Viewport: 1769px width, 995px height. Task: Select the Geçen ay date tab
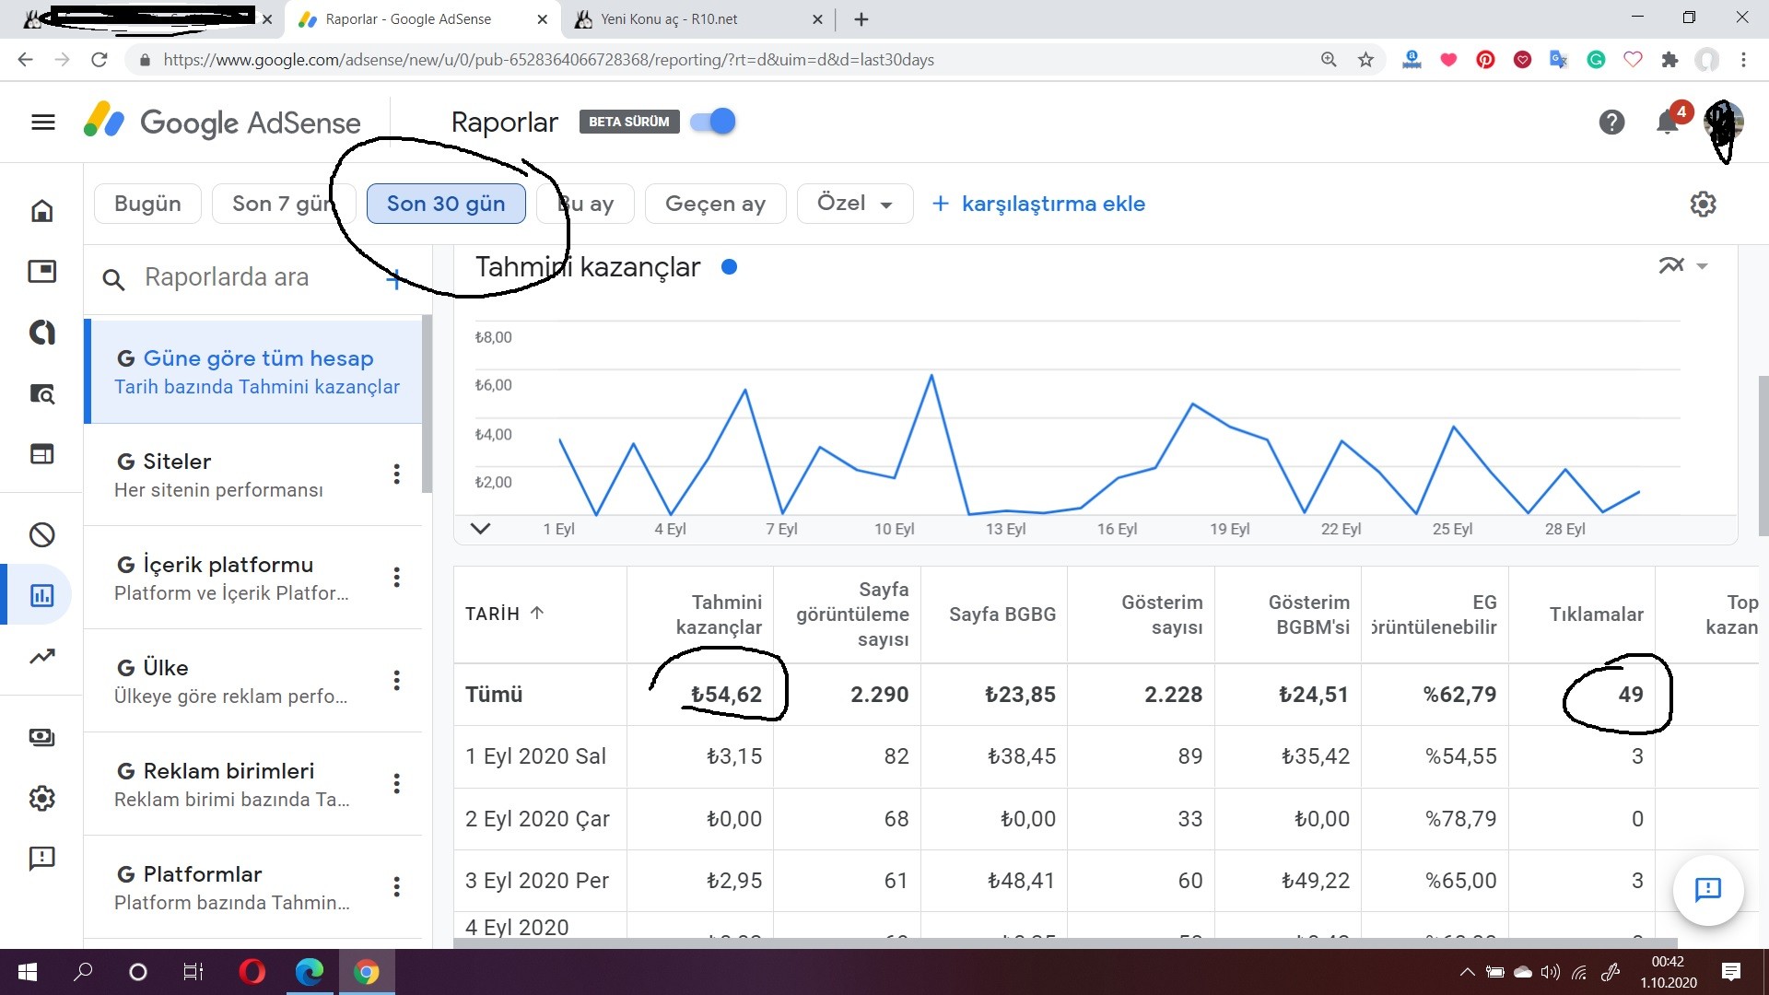715,204
